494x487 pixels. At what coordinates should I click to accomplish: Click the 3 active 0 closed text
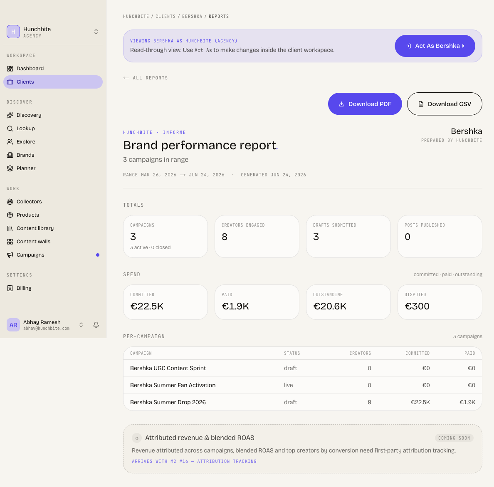(150, 247)
